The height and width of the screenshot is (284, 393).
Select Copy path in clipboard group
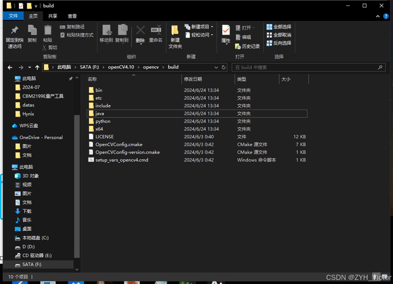[72, 27]
